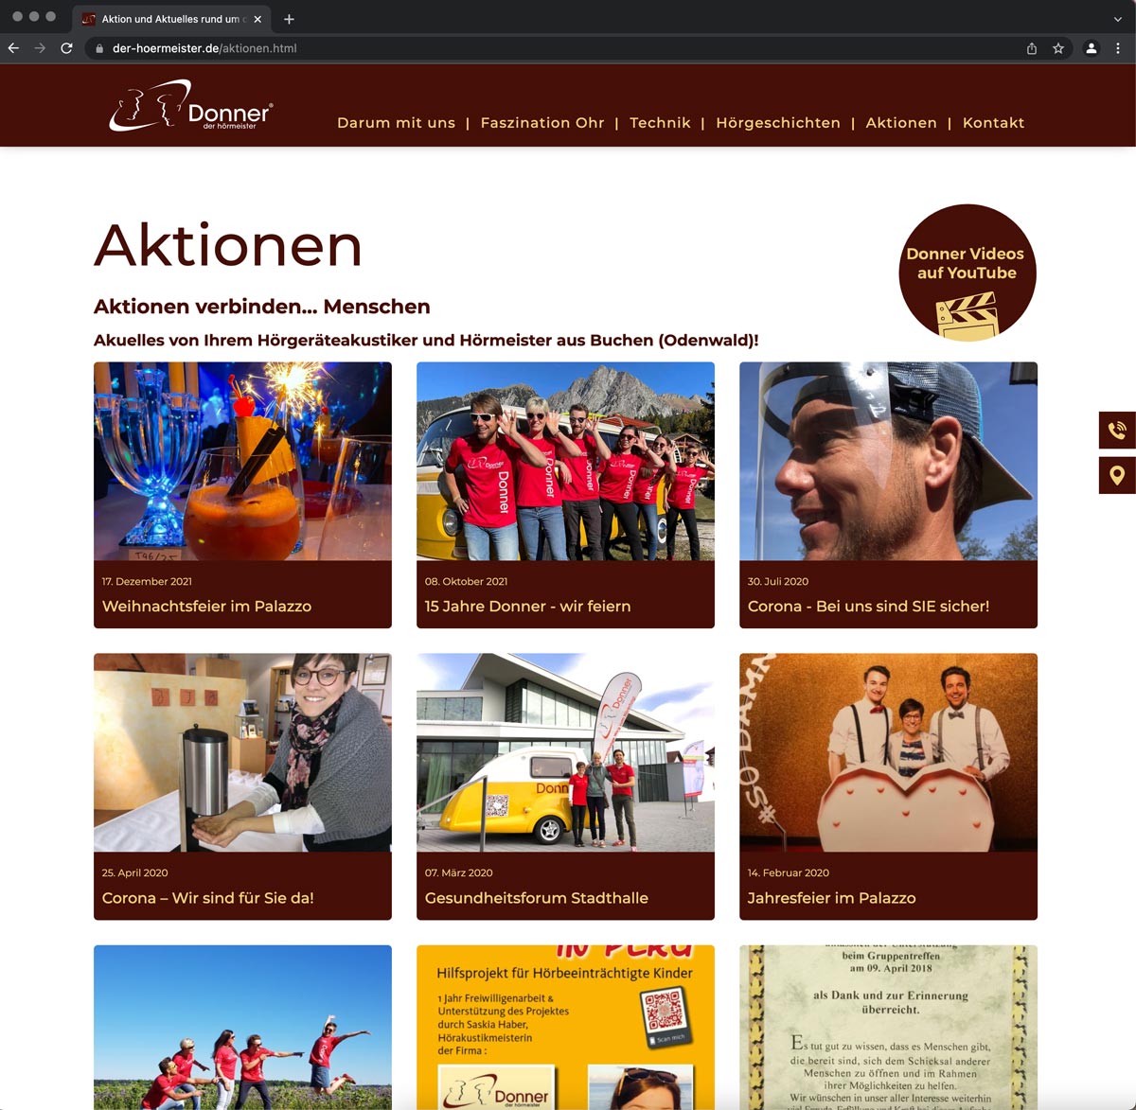Click the phone call icon on right edge

[x=1117, y=430]
